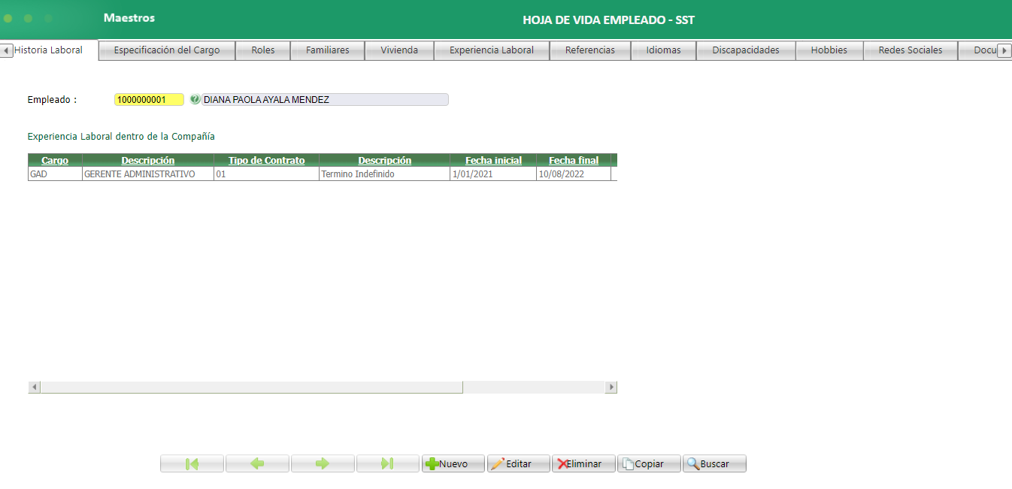
Task: Click the table horizontal scrollbar thumb
Action: click(252, 387)
